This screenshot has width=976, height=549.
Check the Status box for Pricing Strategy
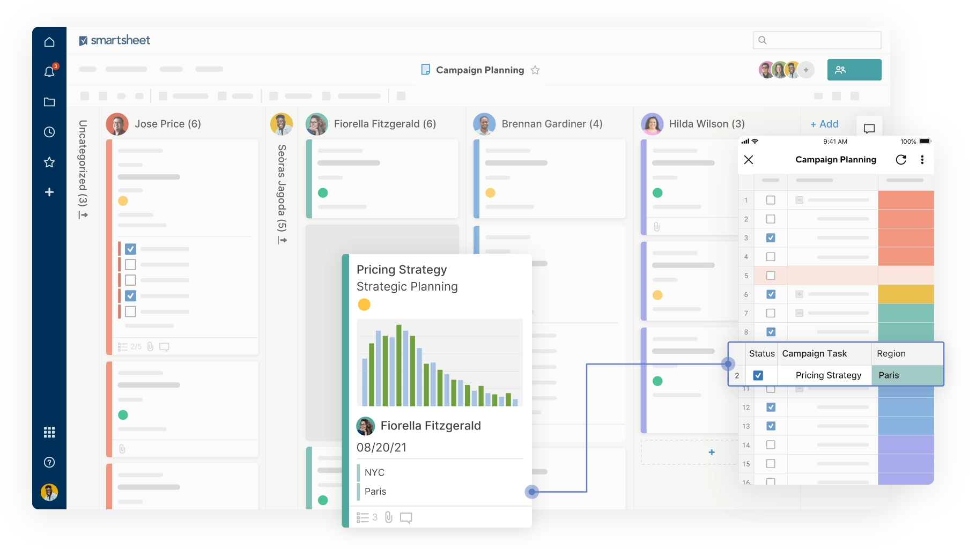pos(758,375)
